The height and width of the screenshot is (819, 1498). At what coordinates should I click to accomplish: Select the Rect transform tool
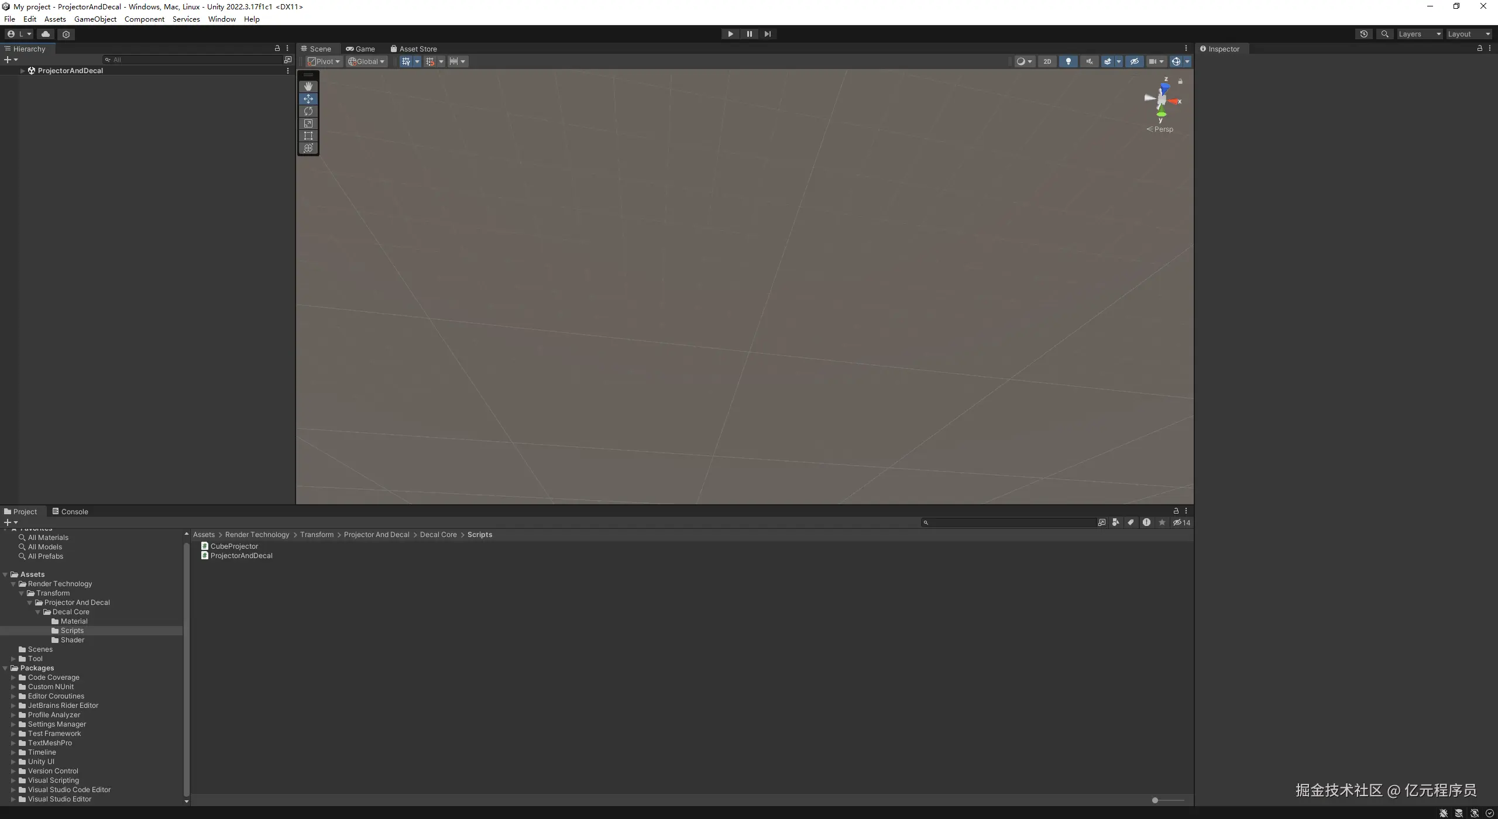pos(308,136)
